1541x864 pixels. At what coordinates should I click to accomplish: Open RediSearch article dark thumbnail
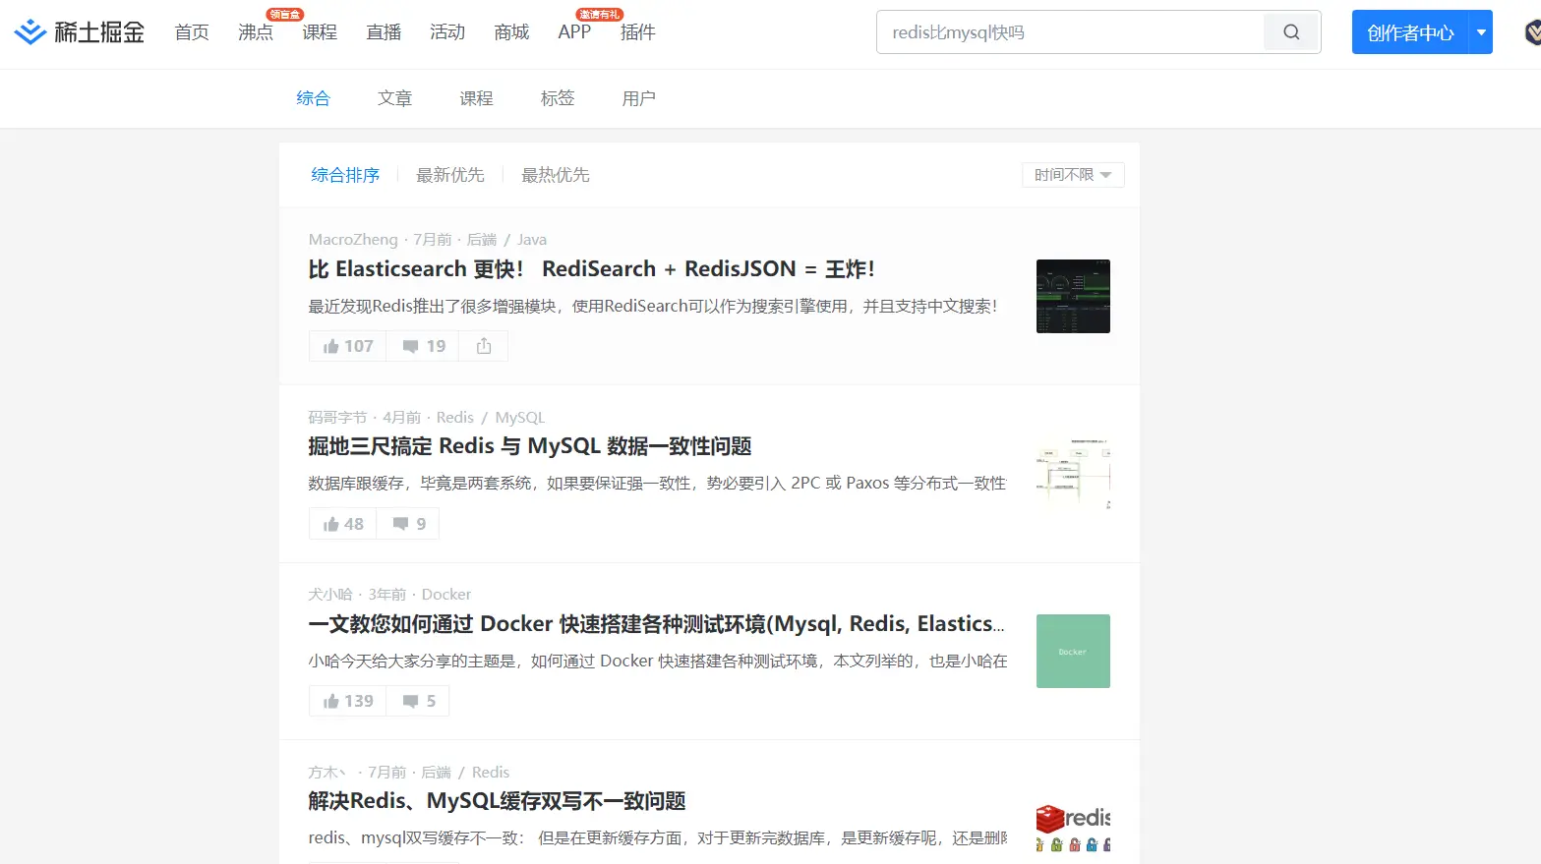click(1073, 296)
